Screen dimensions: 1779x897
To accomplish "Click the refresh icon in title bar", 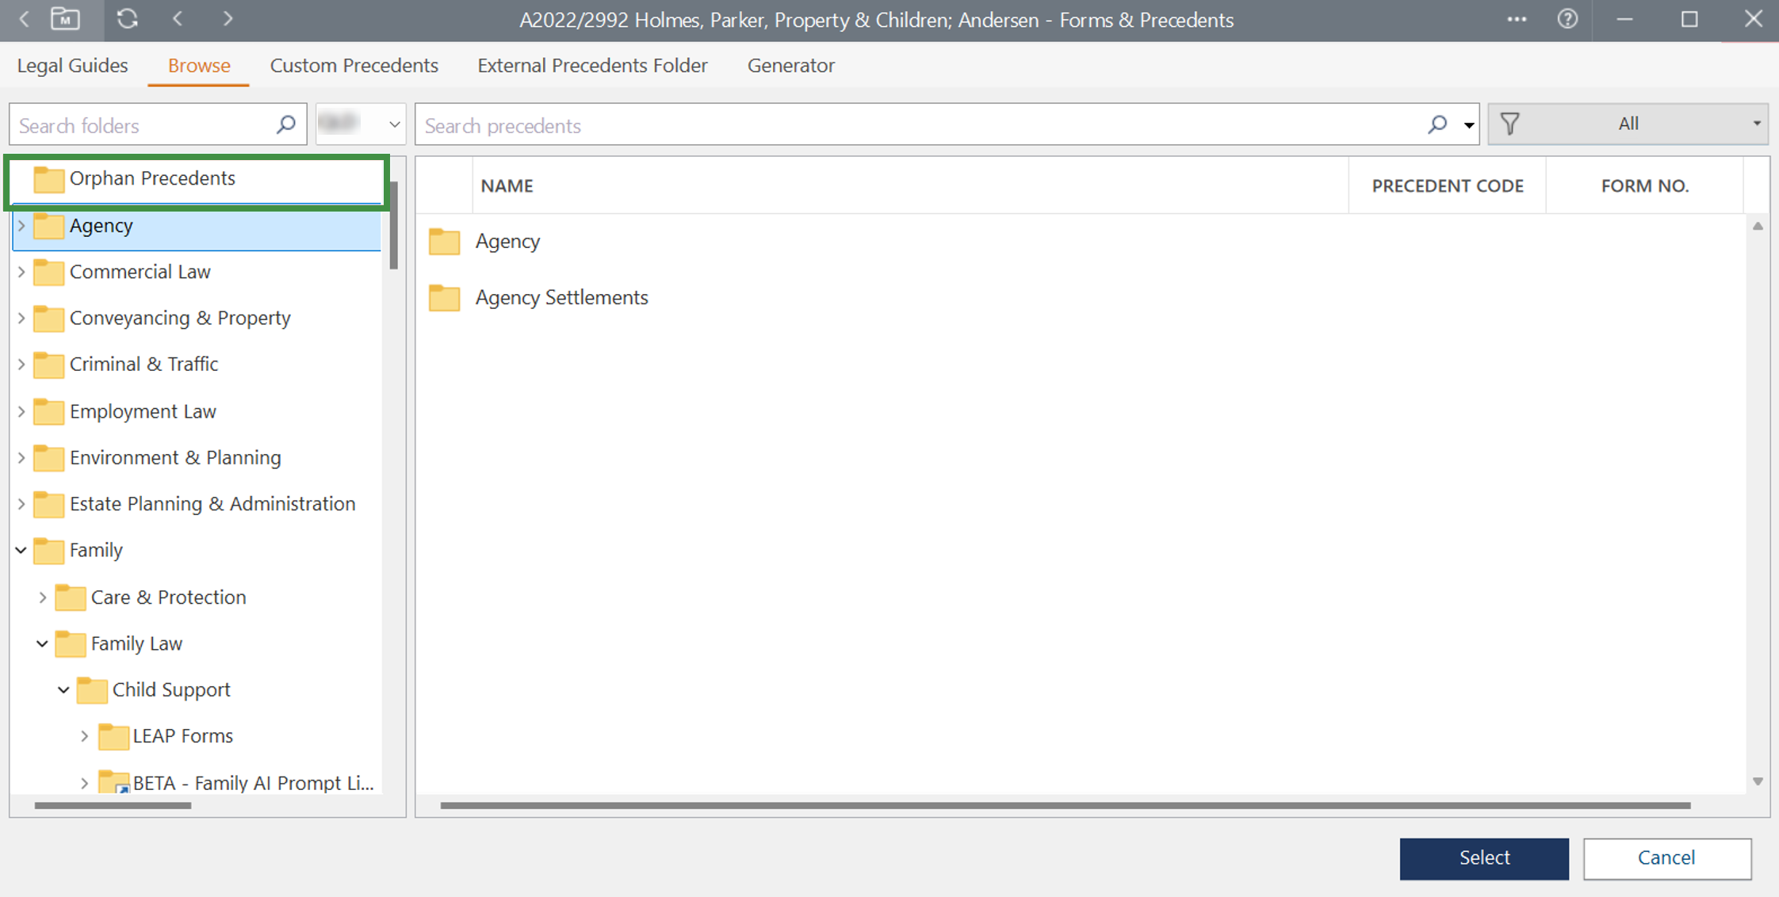I will pos(127,19).
